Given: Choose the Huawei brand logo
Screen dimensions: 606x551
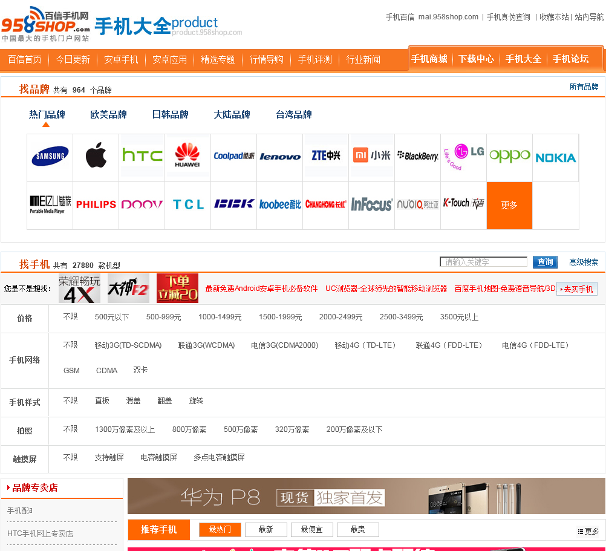Looking at the screenshot, I should 187,155.
